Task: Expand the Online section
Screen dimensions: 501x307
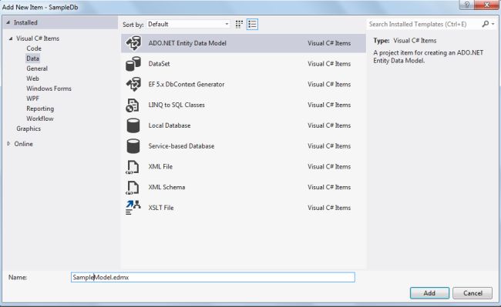Action: coord(8,144)
